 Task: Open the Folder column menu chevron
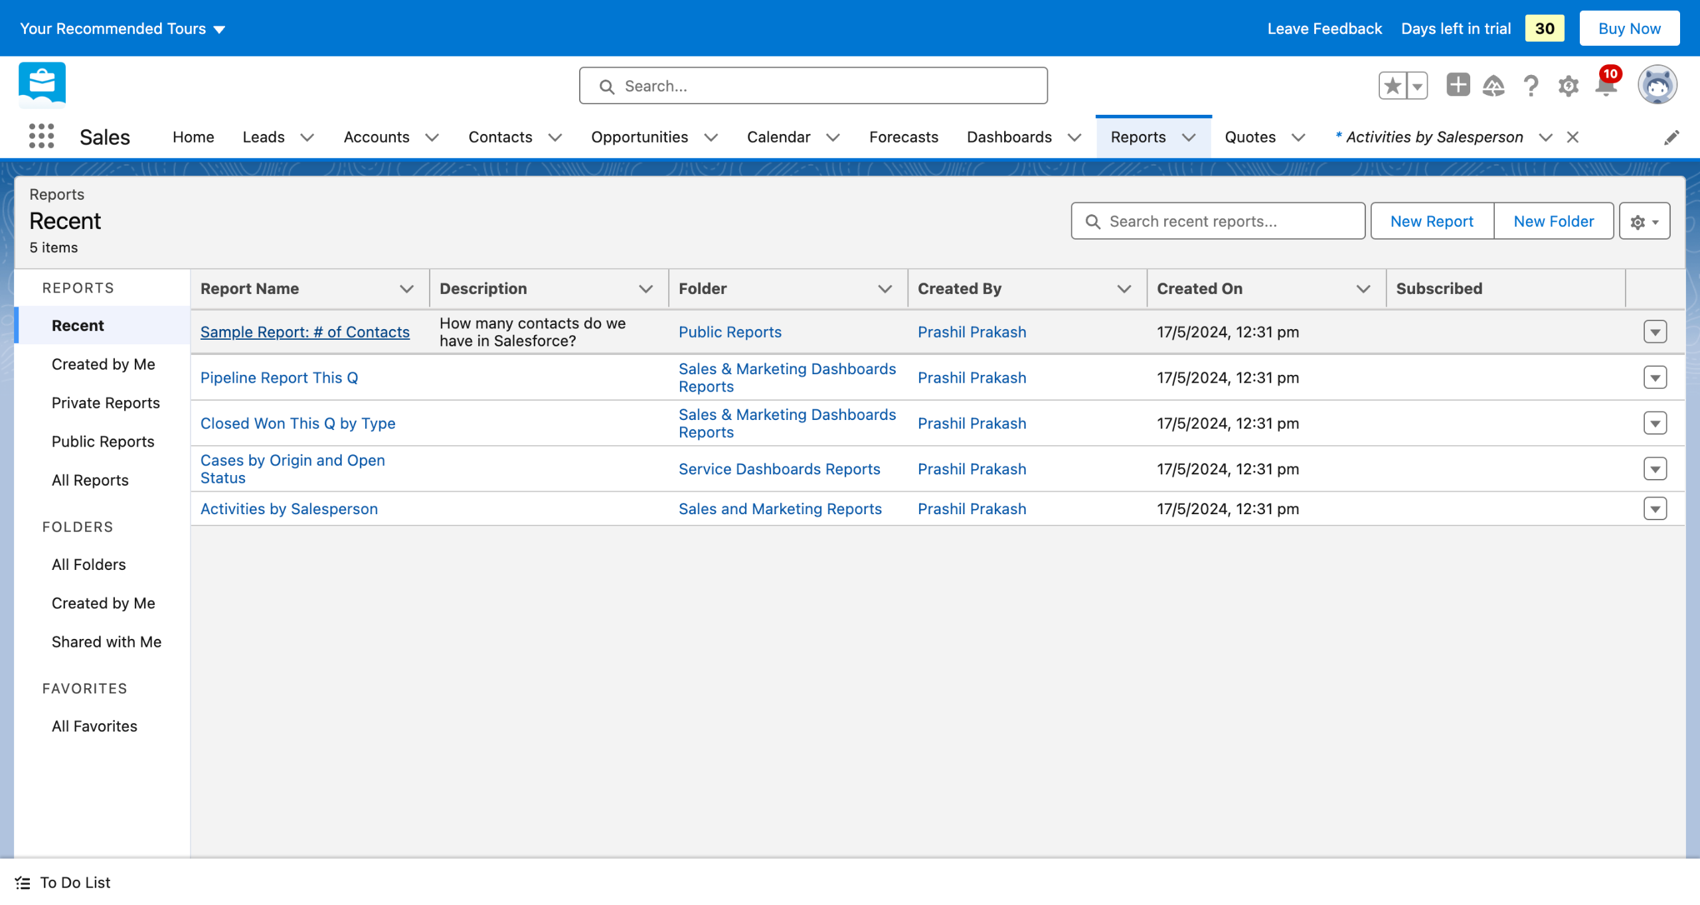(885, 289)
